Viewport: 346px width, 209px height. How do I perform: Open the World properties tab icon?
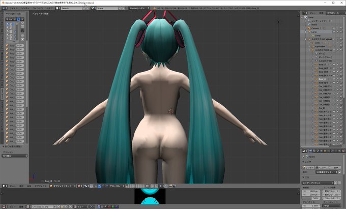[x=322, y=151]
